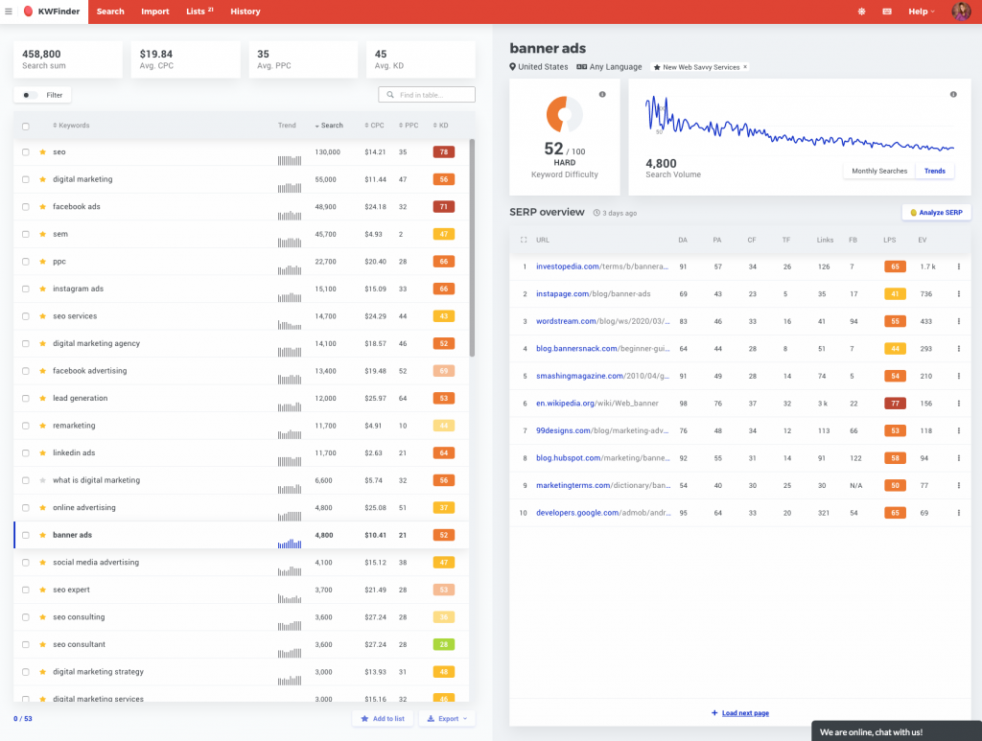
Task: Click Add to list button
Action: [x=383, y=718]
